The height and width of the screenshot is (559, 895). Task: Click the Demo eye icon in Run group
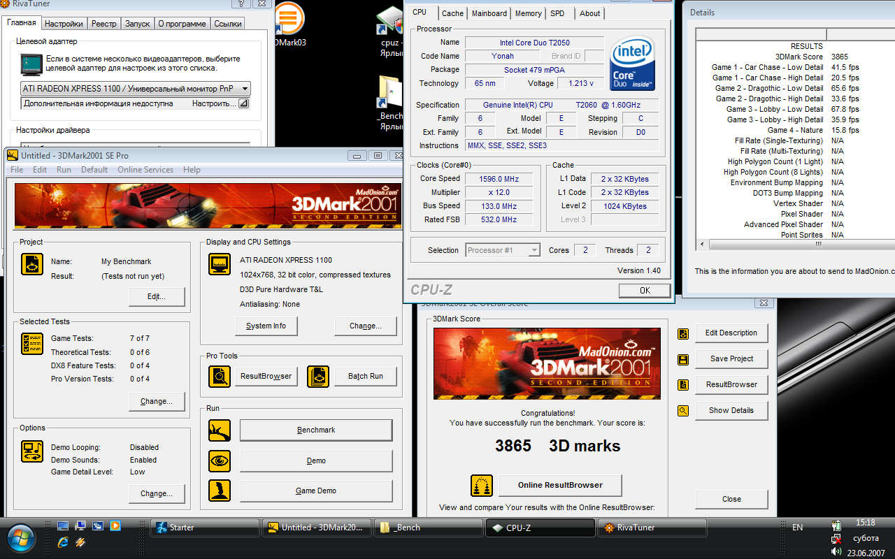tap(220, 461)
